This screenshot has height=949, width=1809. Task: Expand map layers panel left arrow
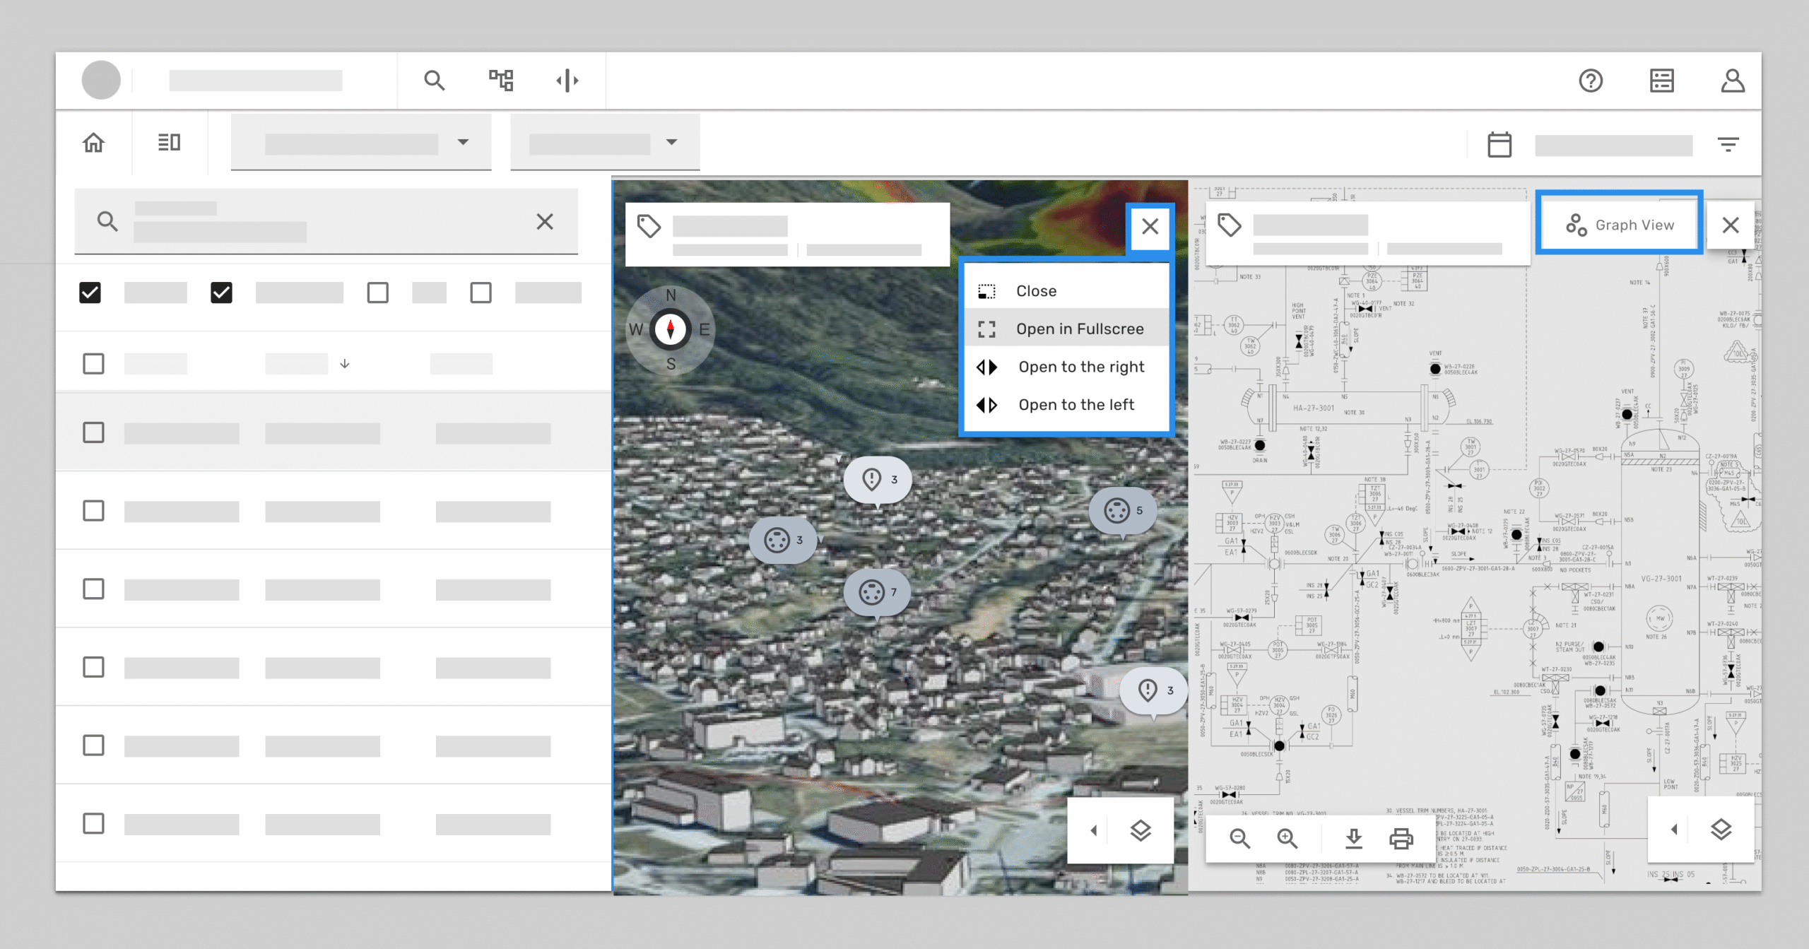[x=1094, y=830]
